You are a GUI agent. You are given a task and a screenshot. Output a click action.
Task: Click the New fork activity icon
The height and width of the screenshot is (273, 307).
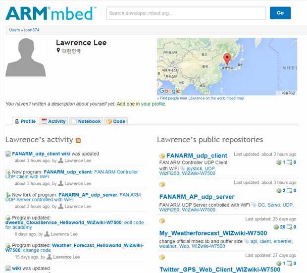(8, 195)
